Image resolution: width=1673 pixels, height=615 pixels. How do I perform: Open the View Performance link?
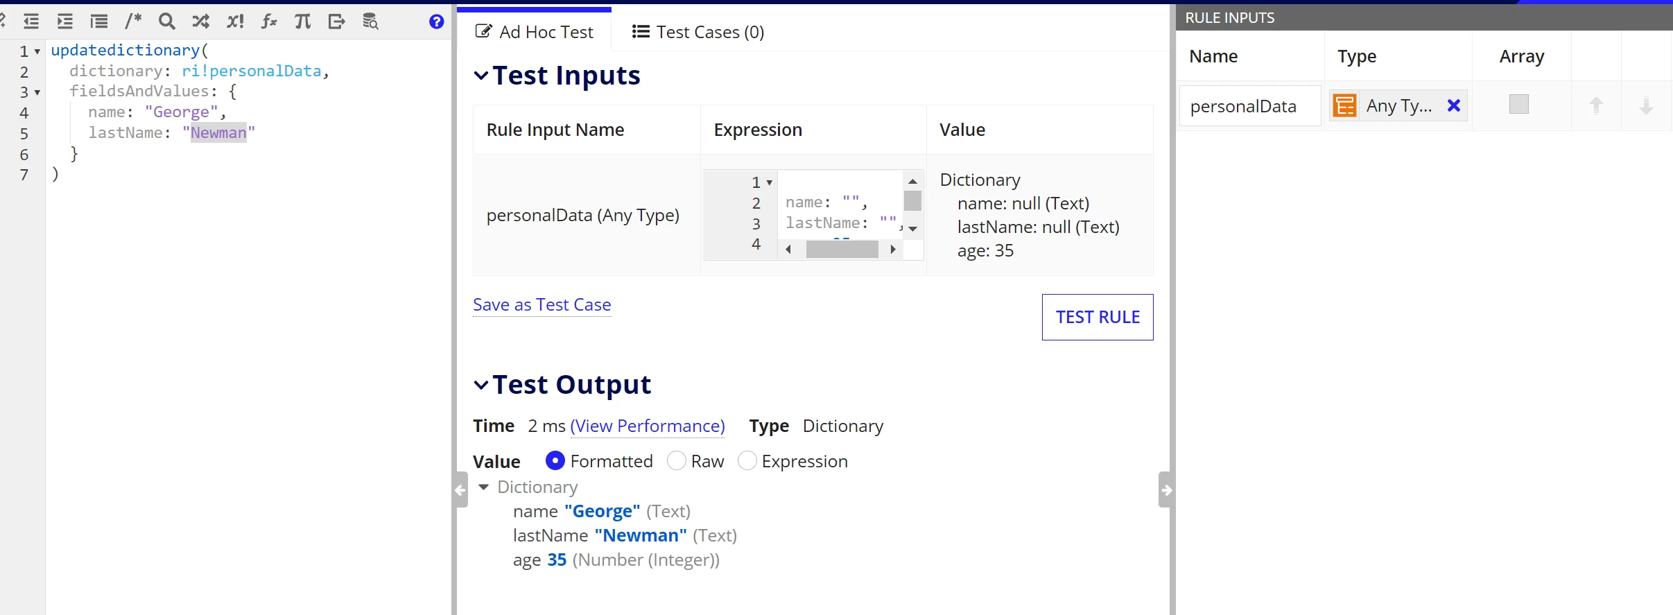(648, 426)
